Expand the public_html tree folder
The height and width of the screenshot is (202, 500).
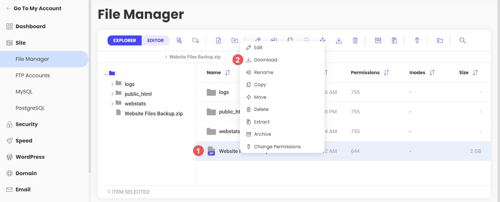pos(112,94)
